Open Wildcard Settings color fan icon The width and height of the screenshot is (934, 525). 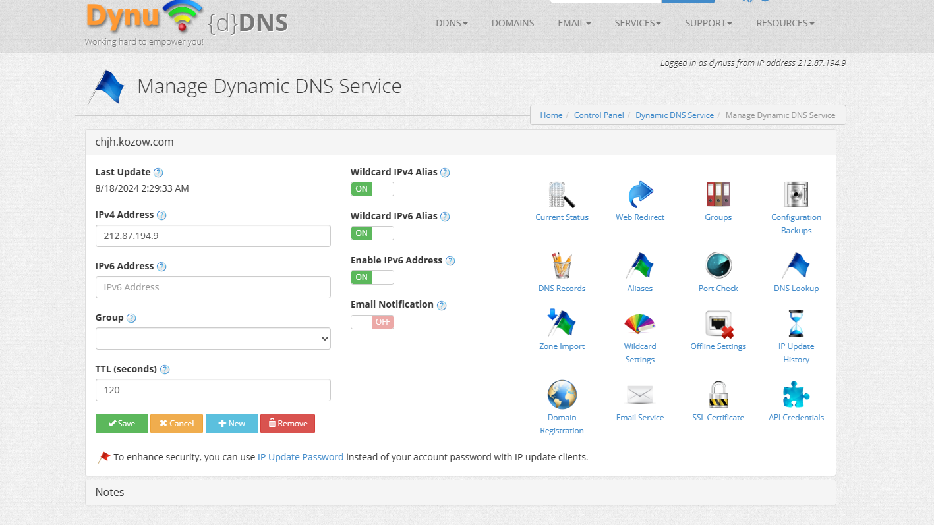(639, 323)
